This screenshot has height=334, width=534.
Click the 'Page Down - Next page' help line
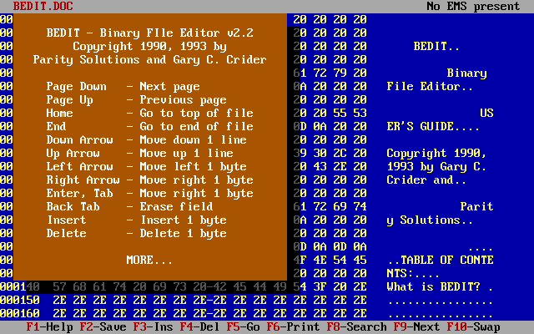(123, 87)
